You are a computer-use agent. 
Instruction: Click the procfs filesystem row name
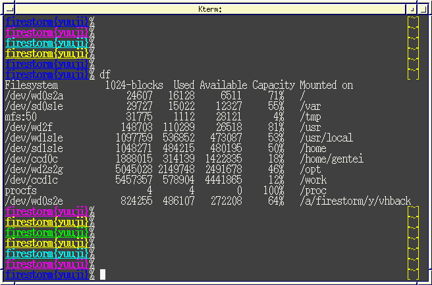[x=20, y=190]
